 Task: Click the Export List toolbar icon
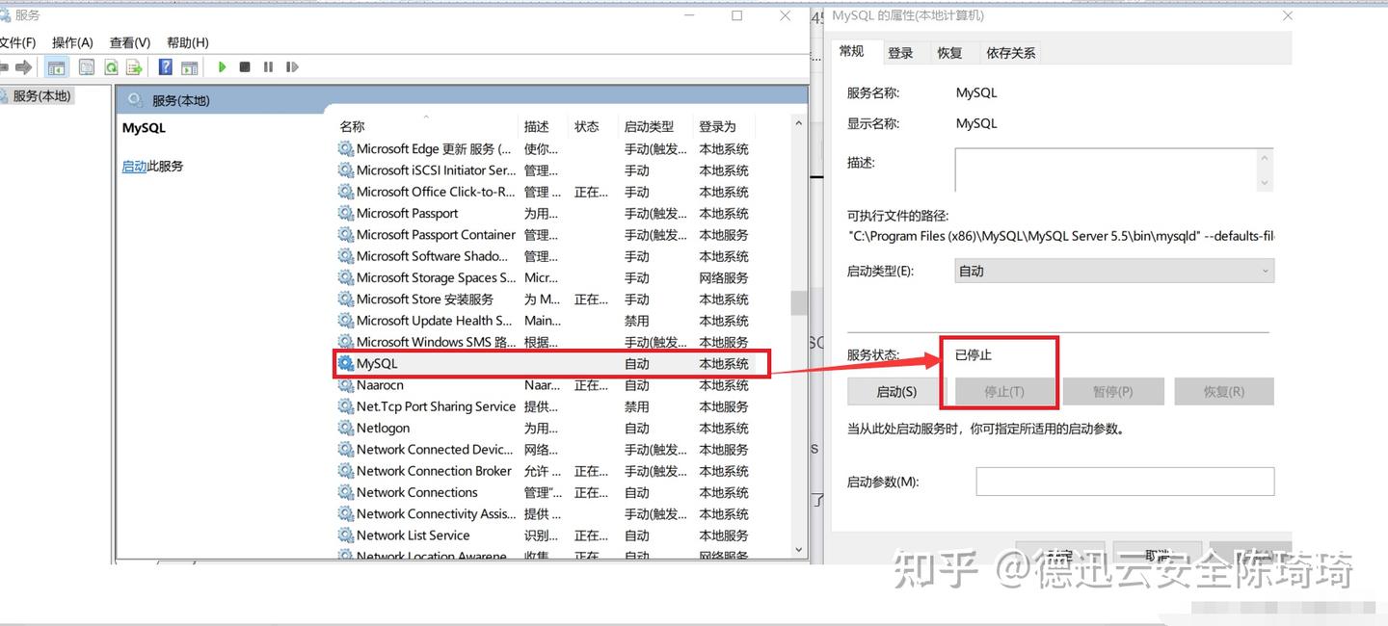(x=134, y=66)
